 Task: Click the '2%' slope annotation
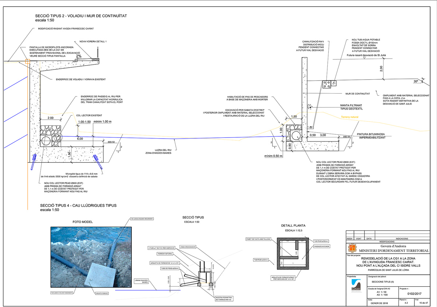click(x=79, y=57)
